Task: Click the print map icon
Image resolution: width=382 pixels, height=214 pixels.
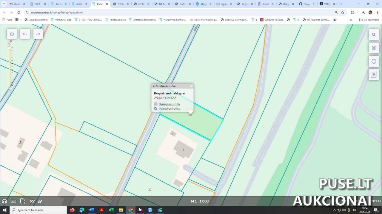Action: click(x=4, y=201)
